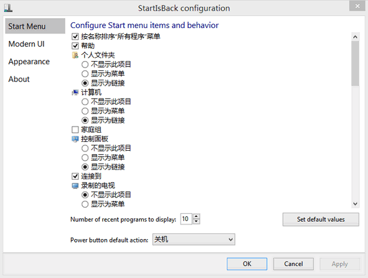
Task: Select 显示为菜单 under 录制的电视
Action: [85, 204]
